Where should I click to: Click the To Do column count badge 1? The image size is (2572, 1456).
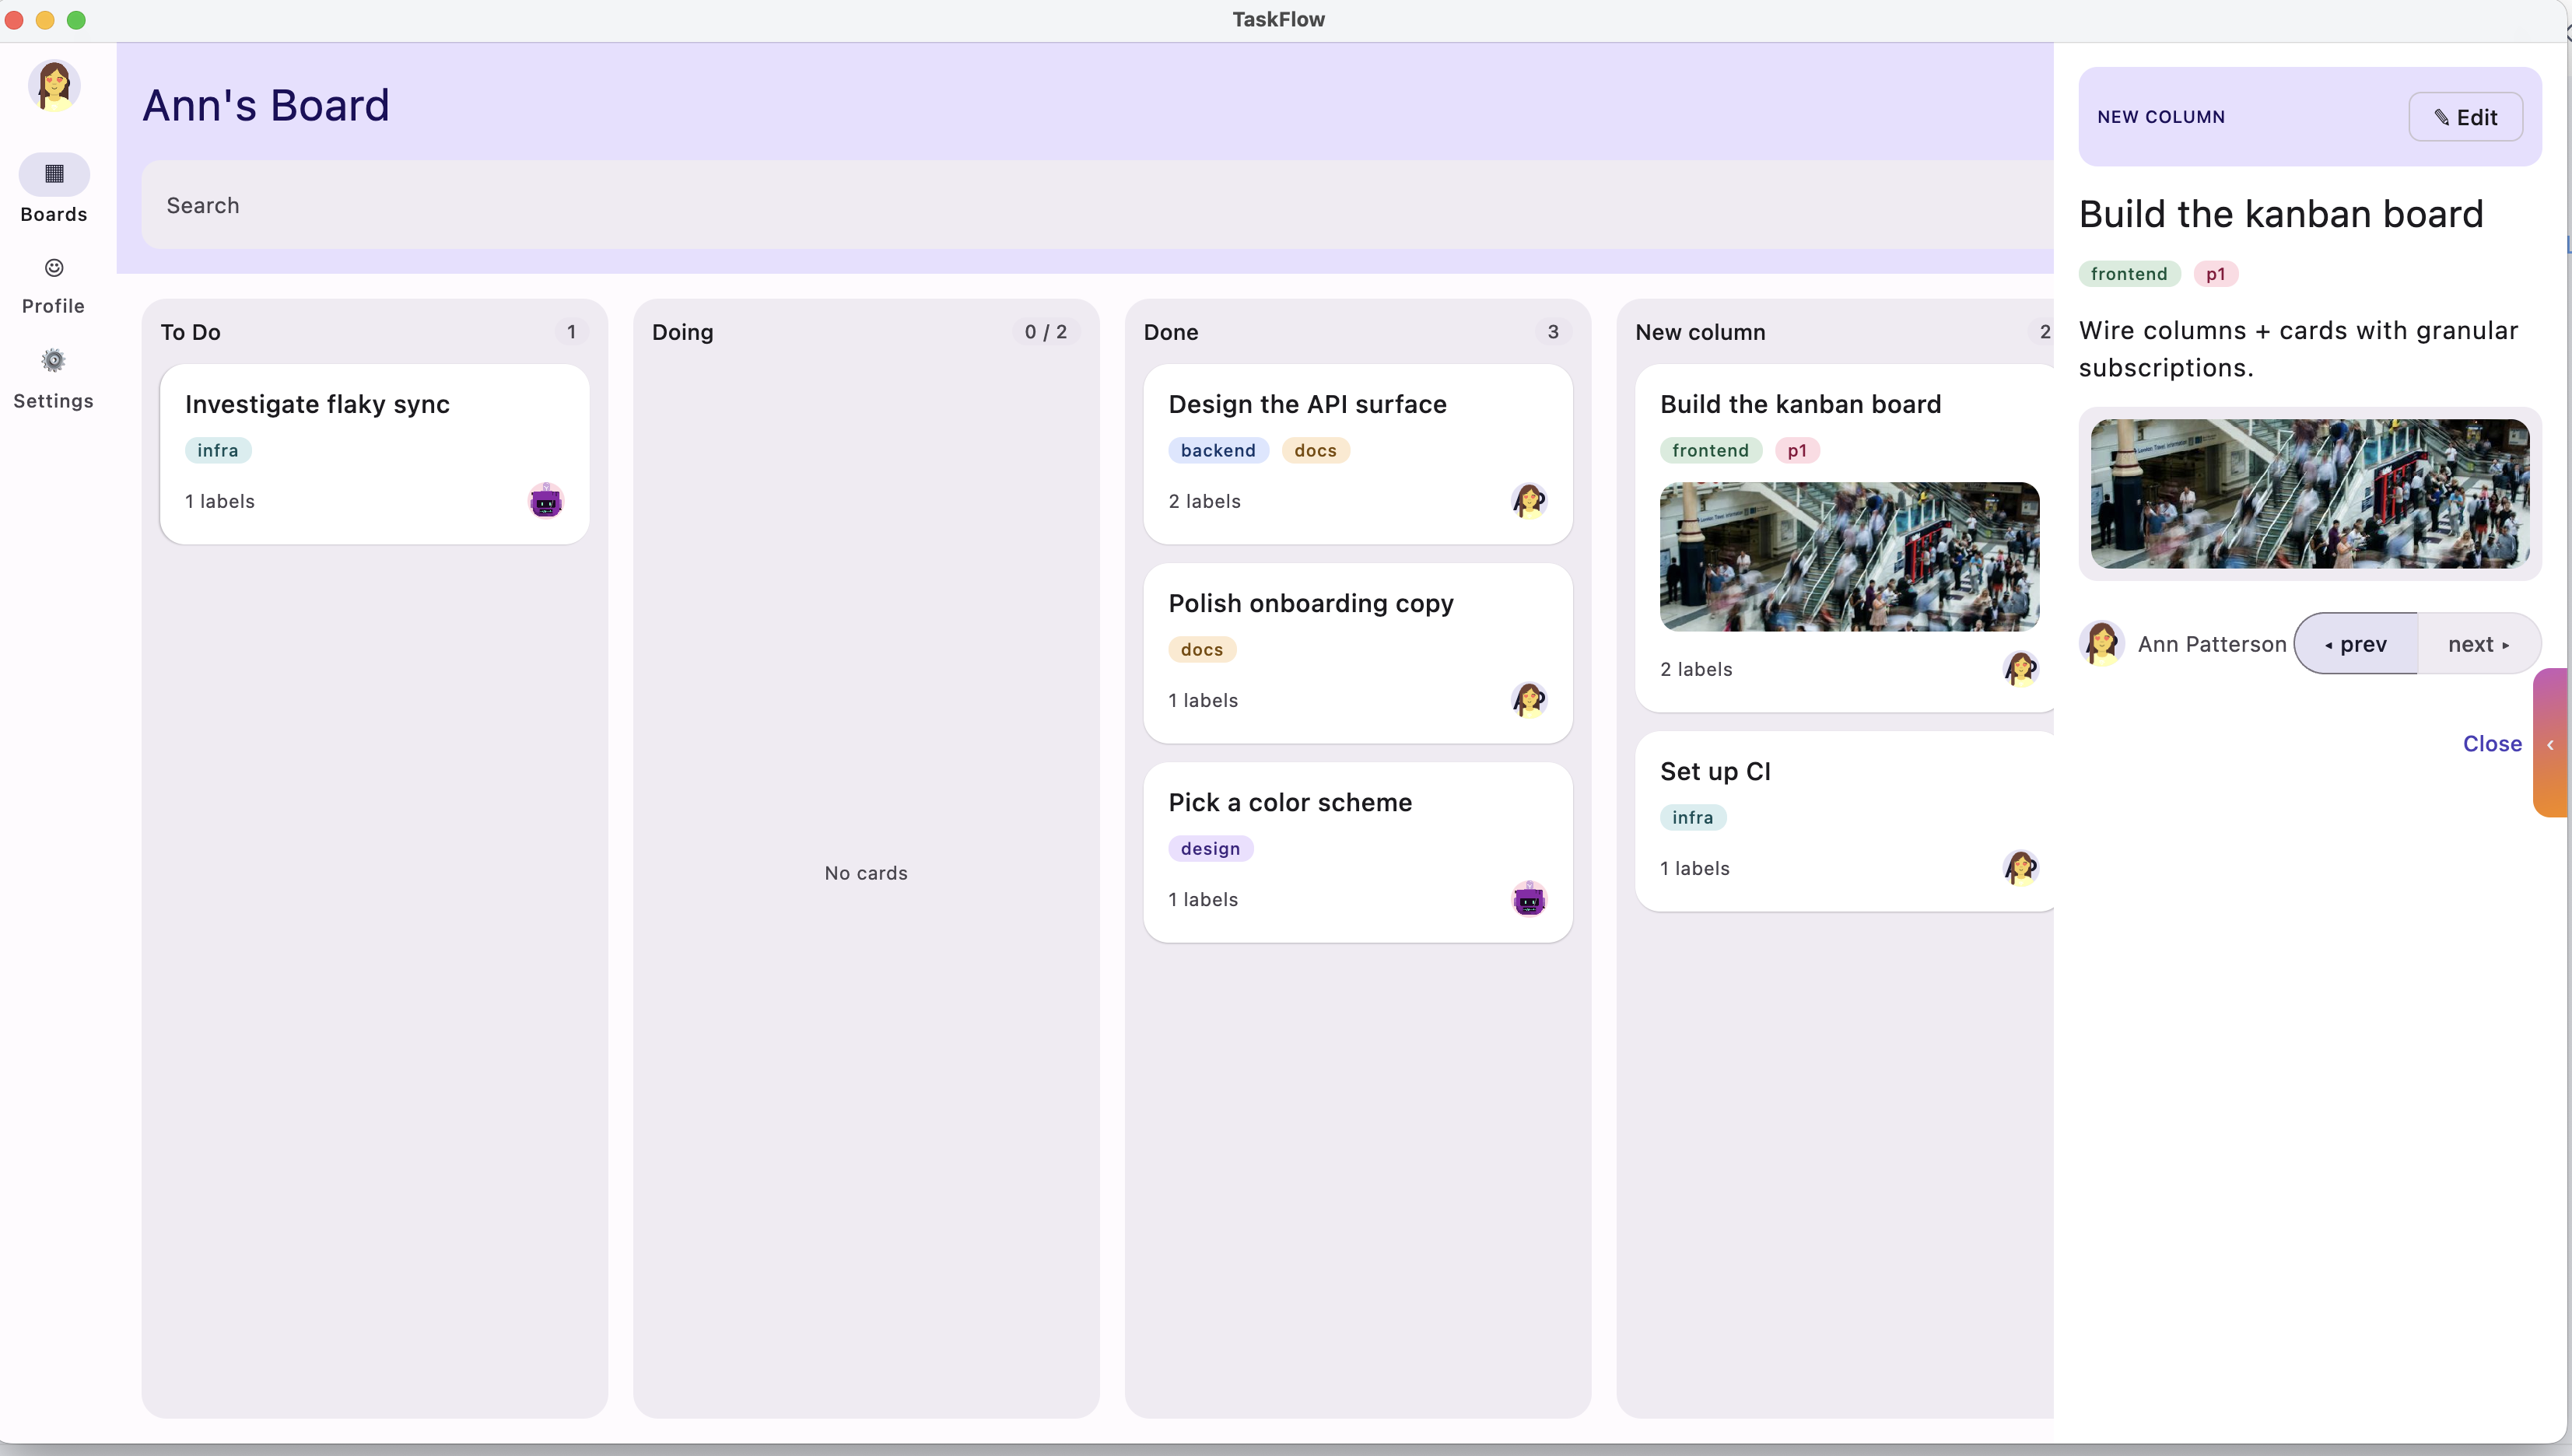point(571,332)
